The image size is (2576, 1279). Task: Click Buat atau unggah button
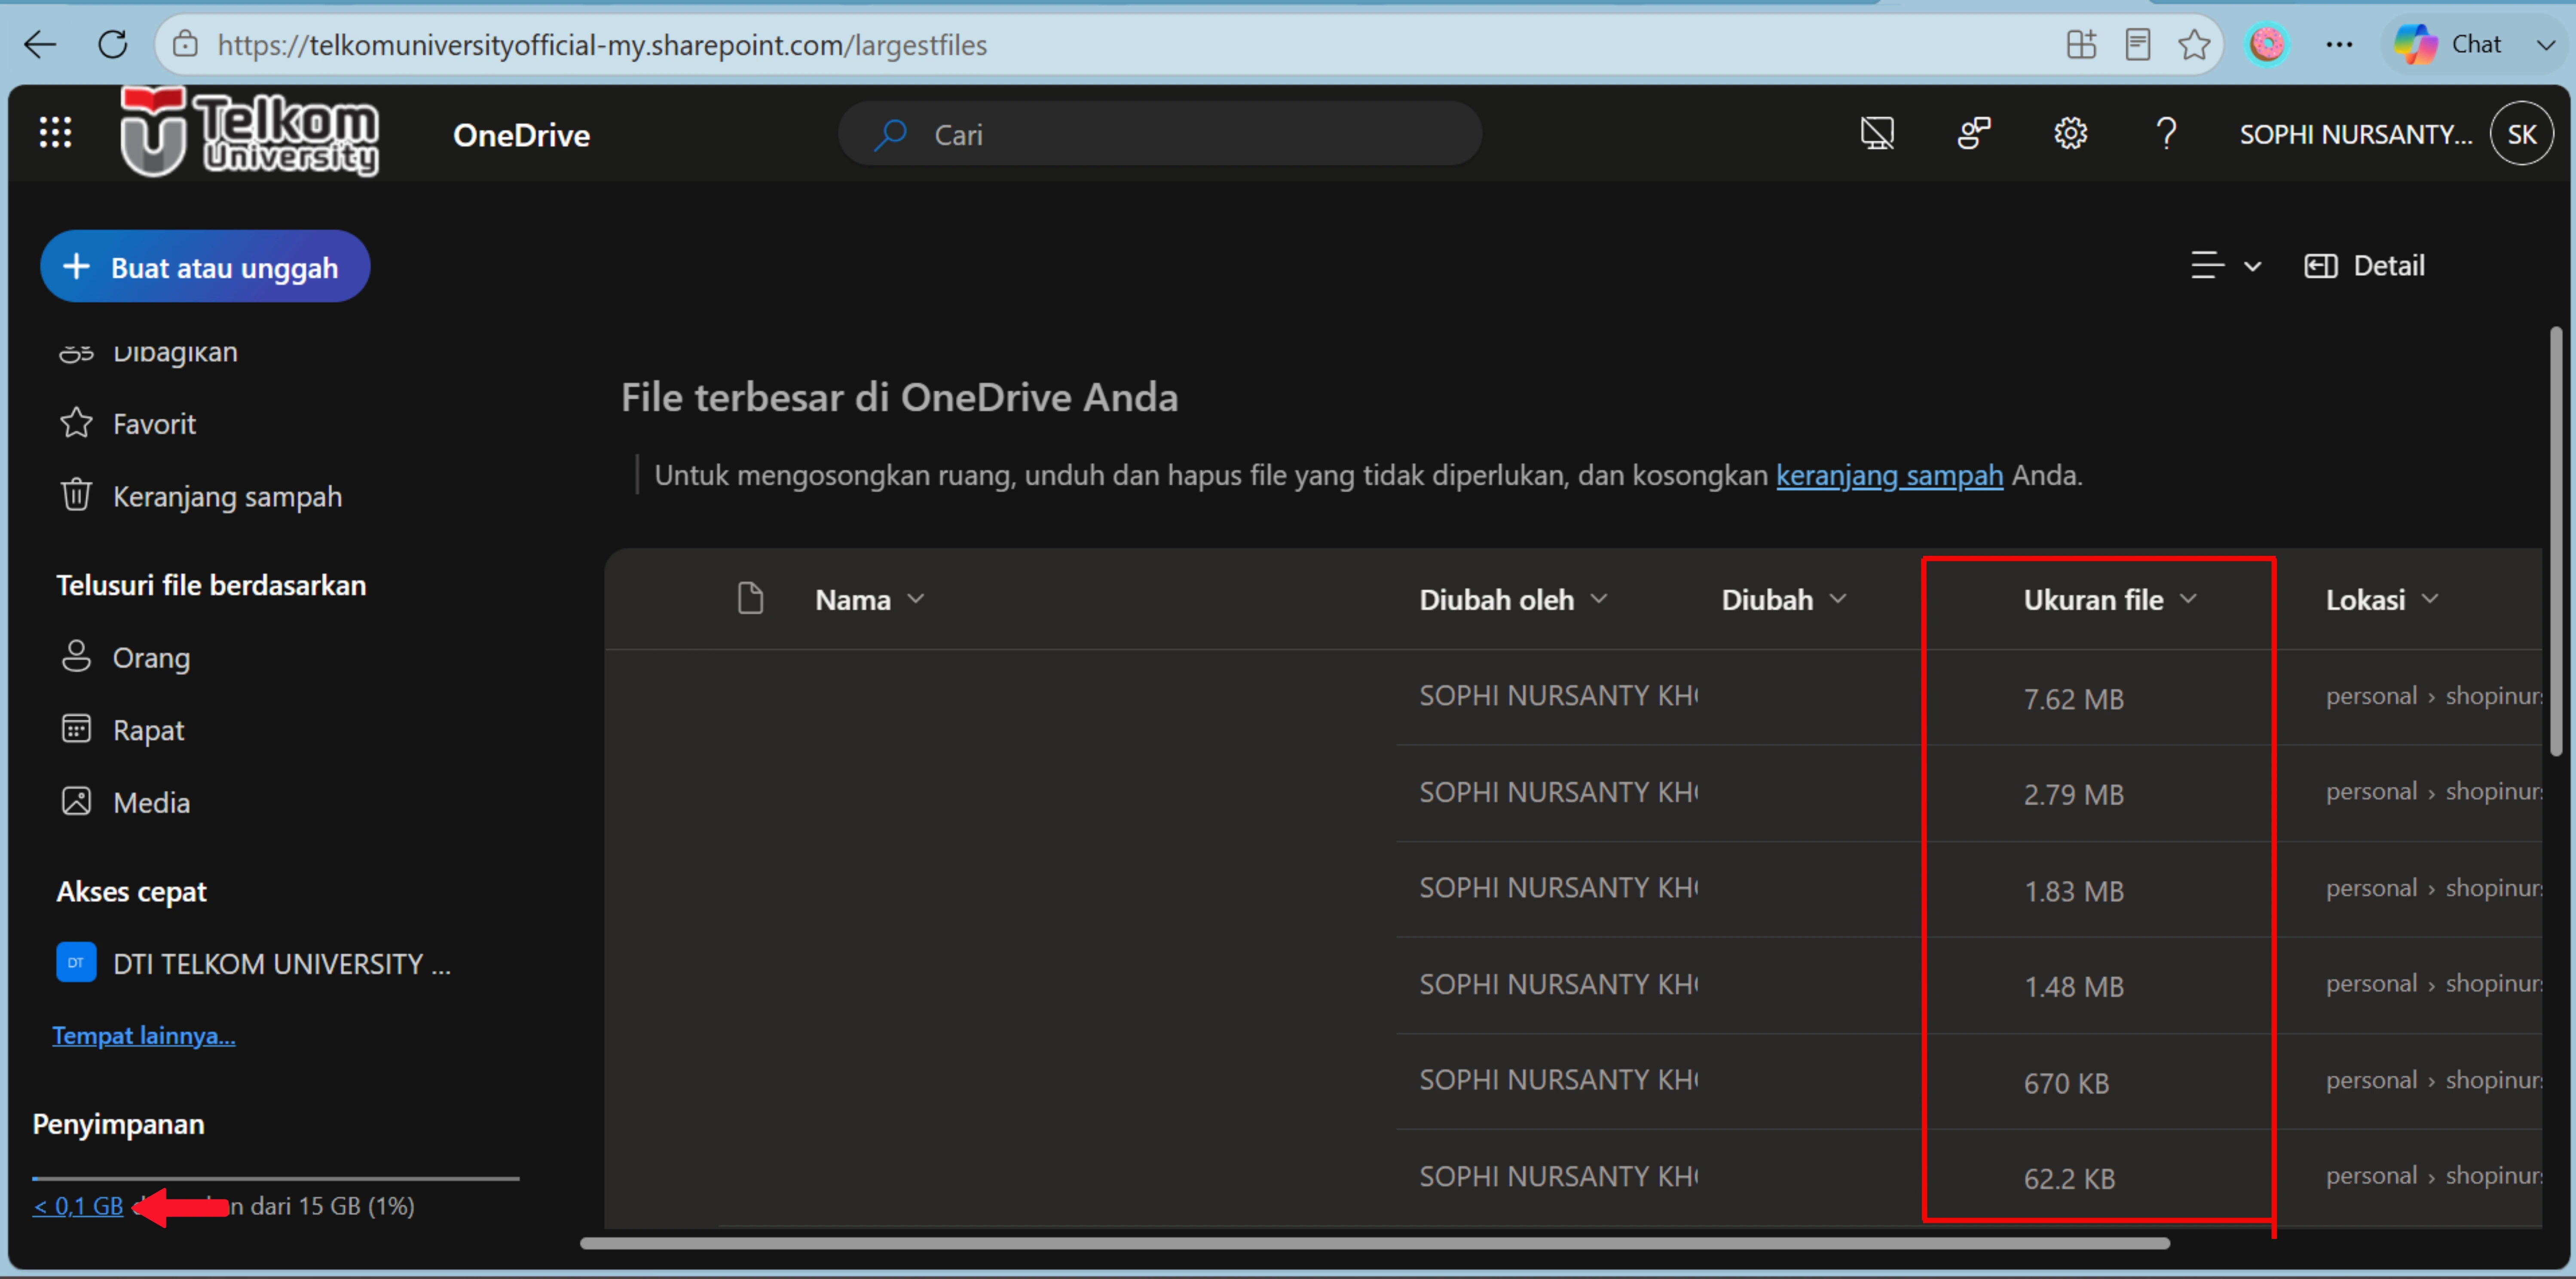(205, 267)
